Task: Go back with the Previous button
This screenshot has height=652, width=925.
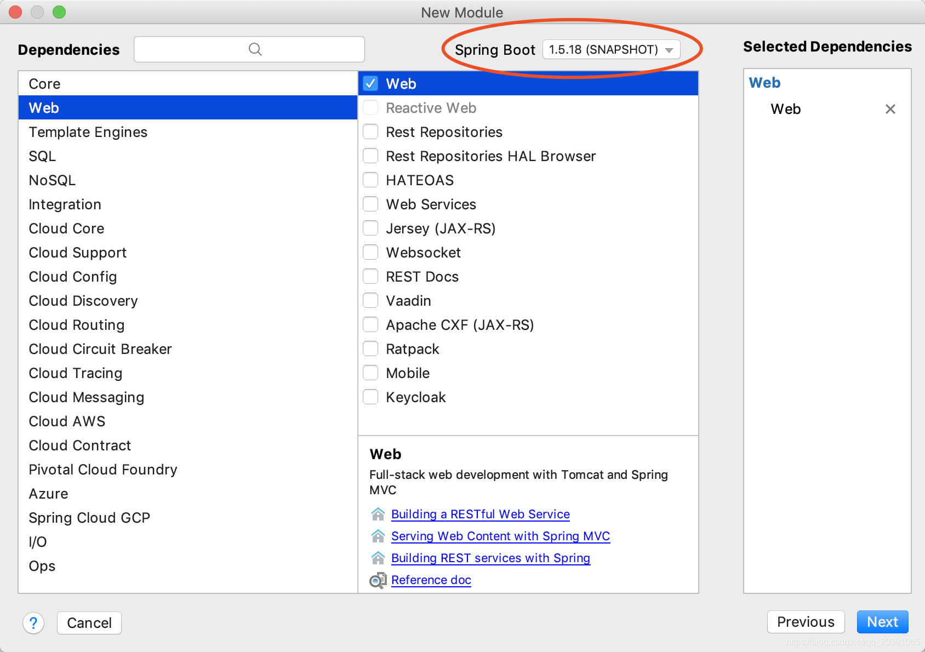Action: [x=806, y=622]
